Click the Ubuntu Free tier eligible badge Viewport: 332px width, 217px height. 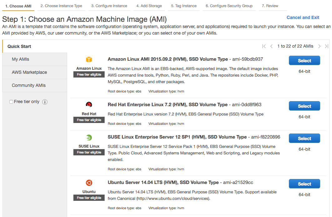pyautogui.click(x=89, y=198)
